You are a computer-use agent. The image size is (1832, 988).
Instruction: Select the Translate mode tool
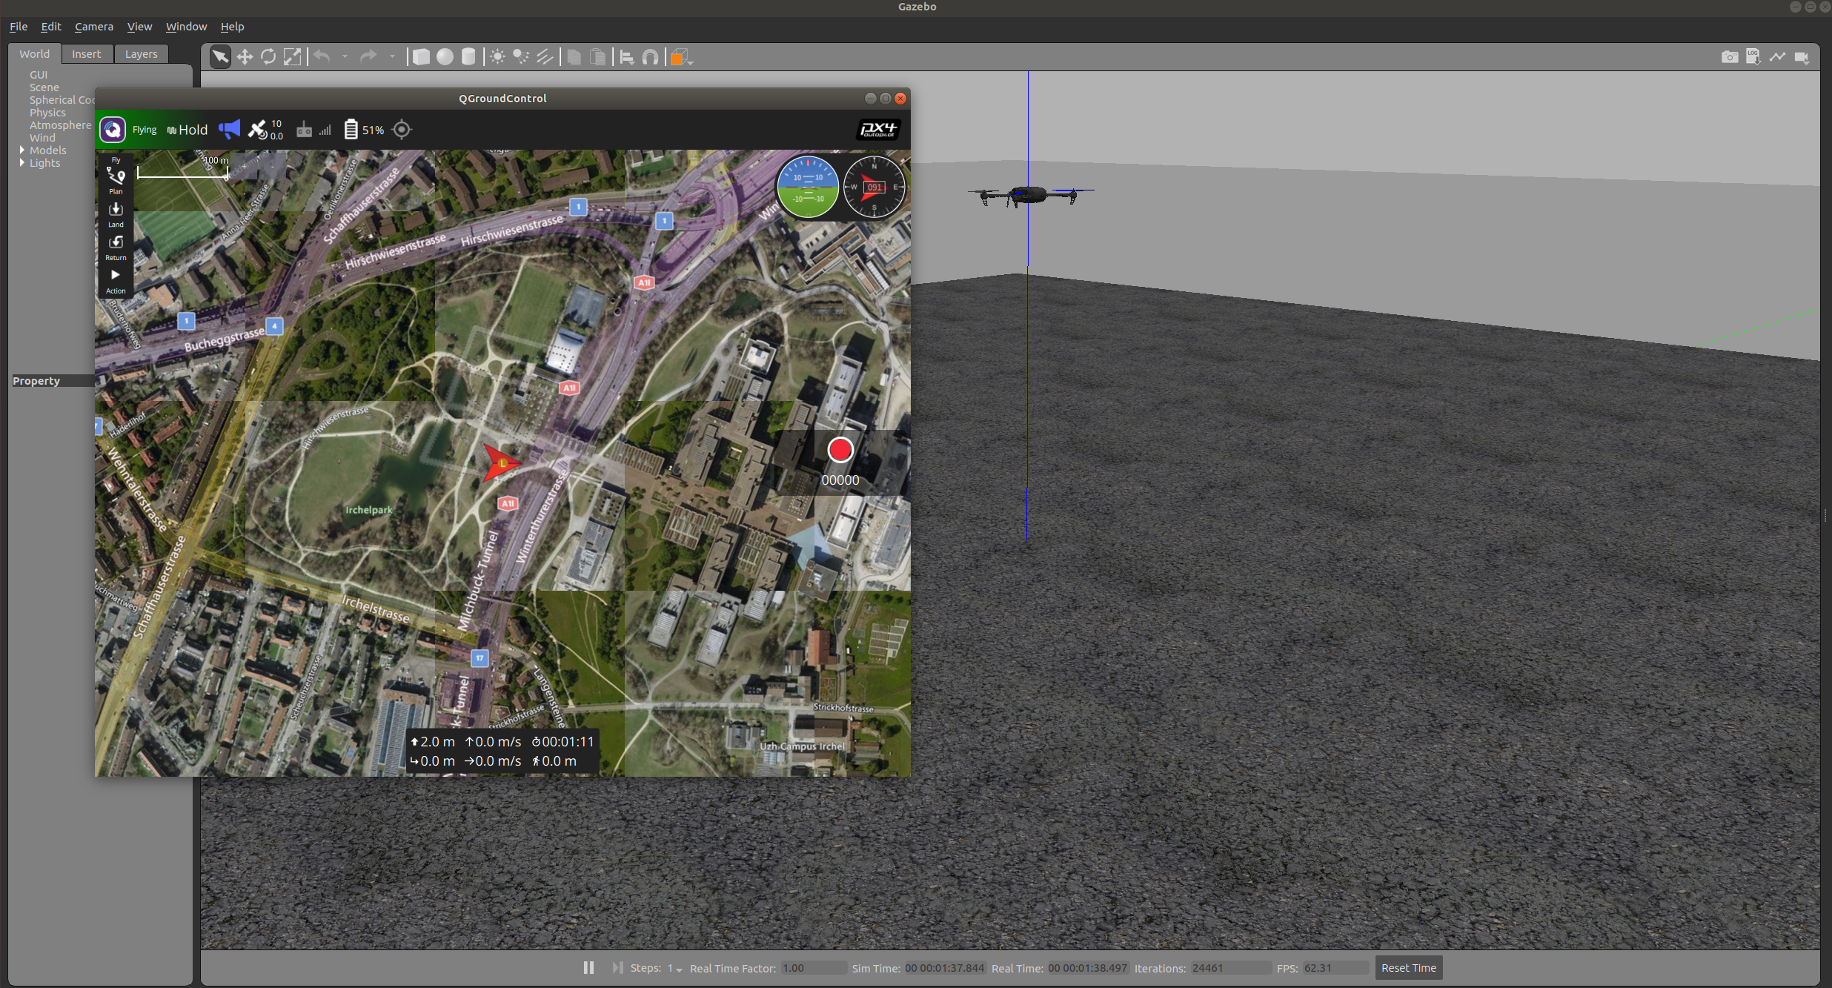(x=245, y=57)
